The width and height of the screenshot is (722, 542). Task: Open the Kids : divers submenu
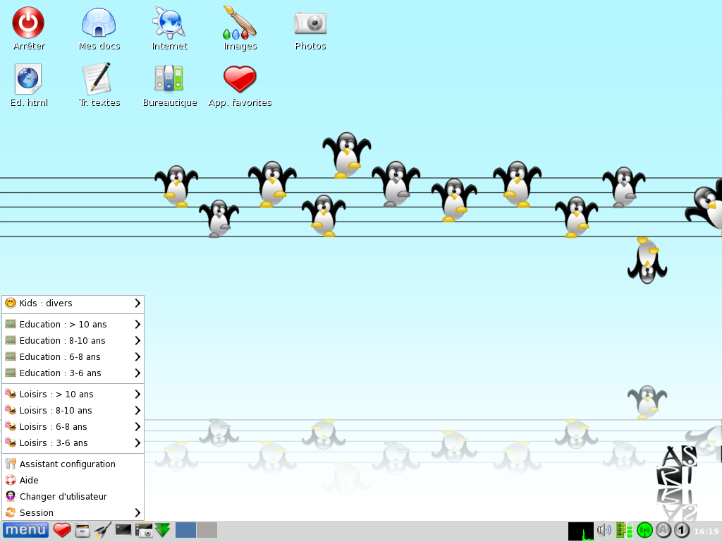coord(73,303)
